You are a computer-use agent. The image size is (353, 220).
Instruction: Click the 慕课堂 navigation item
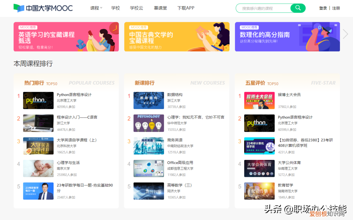tap(160, 8)
